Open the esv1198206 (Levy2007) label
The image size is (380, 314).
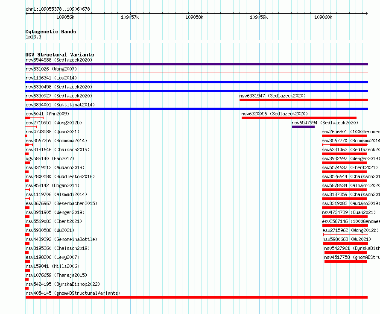tap(53, 257)
